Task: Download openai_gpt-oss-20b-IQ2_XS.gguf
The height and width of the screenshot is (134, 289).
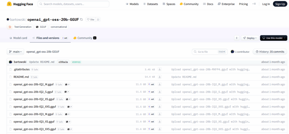Action: (160, 99)
